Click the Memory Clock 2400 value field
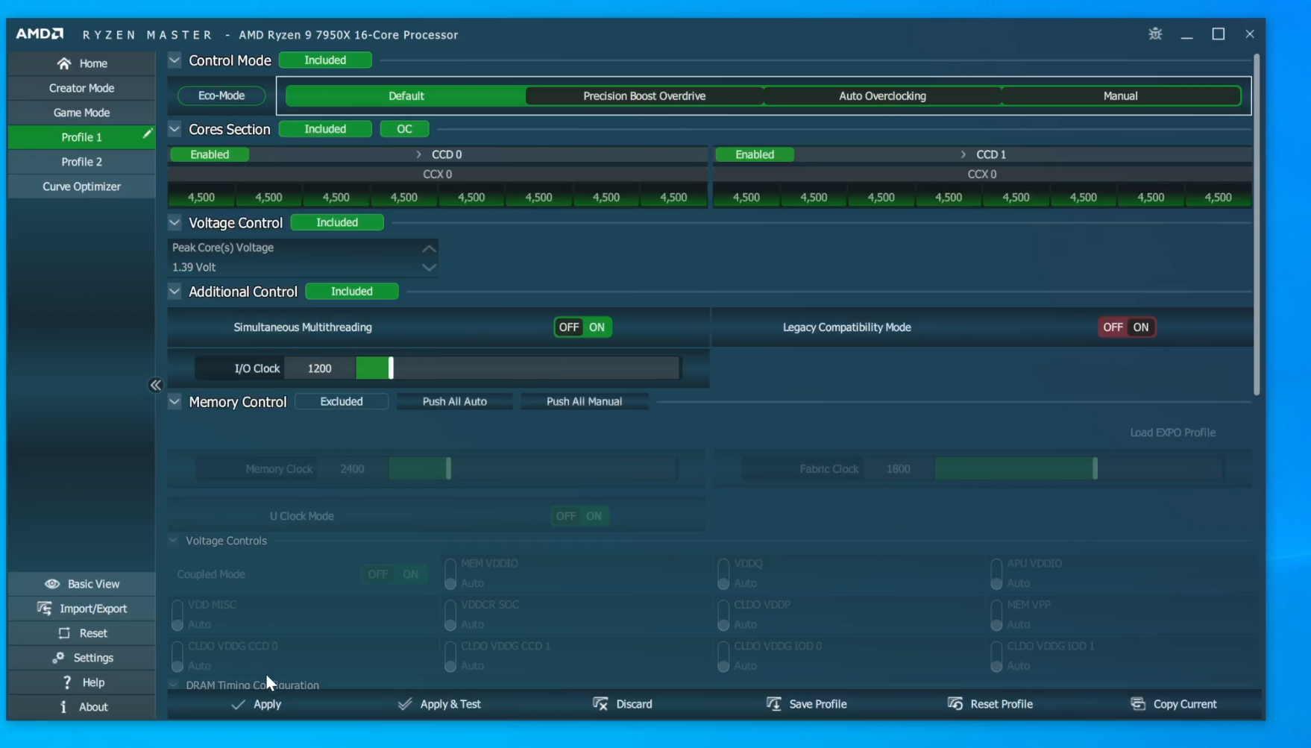The width and height of the screenshot is (1311, 748). pyautogui.click(x=352, y=469)
